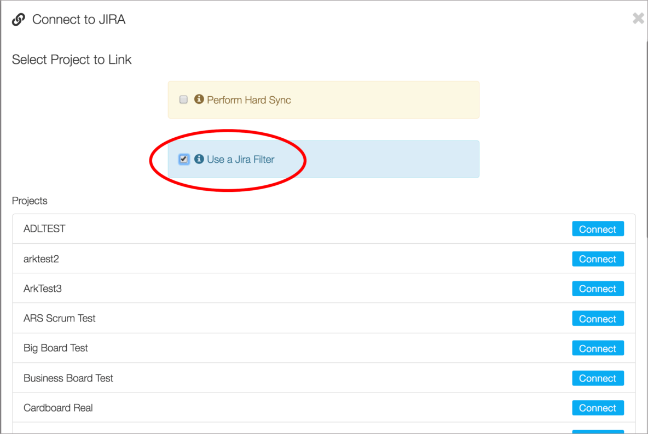Connect the Big Board Test project
Viewport: 648px width, 434px height.
[x=598, y=348]
